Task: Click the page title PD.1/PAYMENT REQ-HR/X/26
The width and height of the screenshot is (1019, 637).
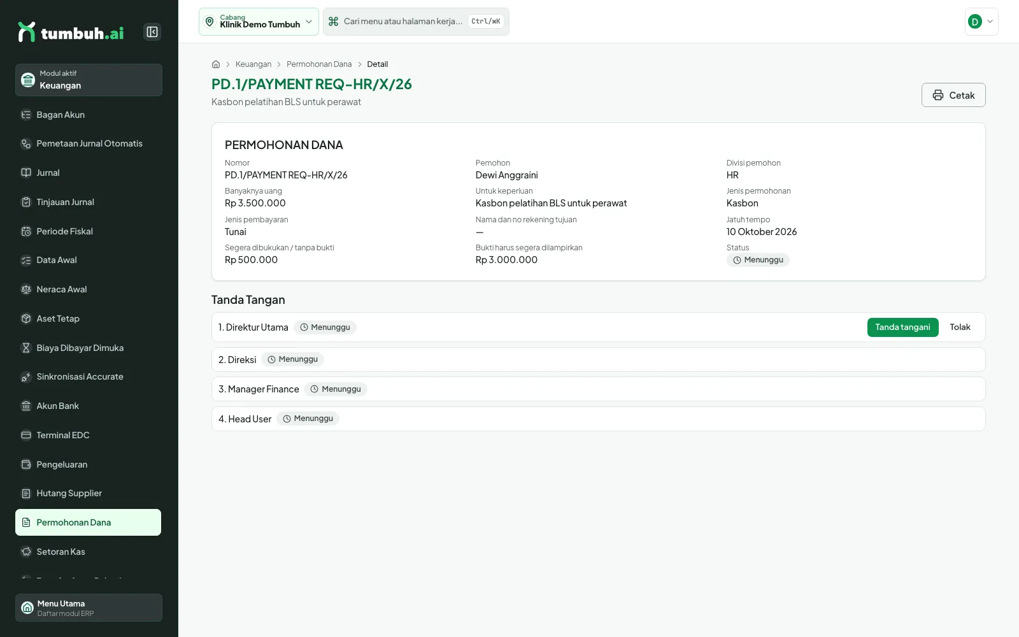Action: tap(311, 84)
